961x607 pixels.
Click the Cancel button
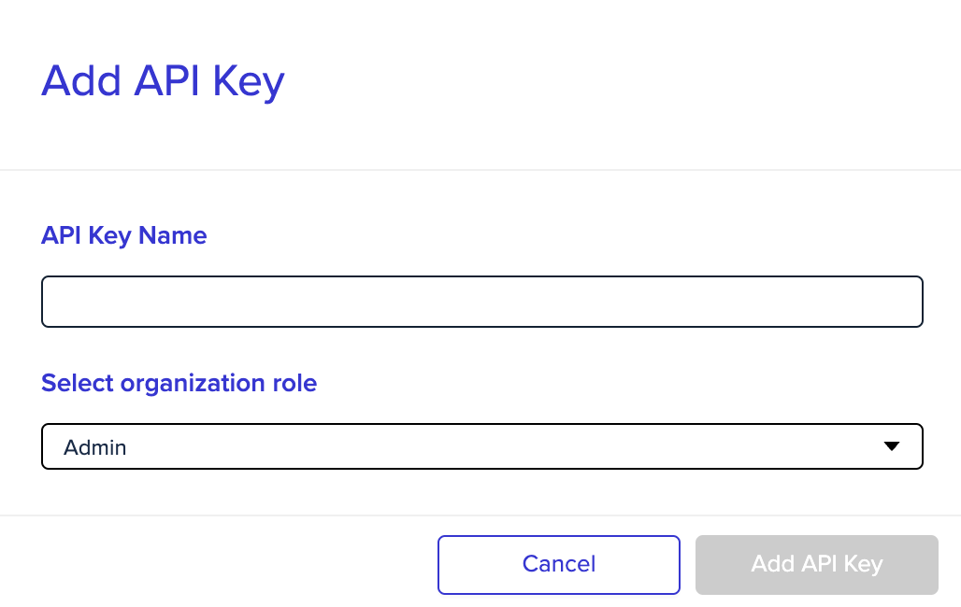pyautogui.click(x=559, y=565)
